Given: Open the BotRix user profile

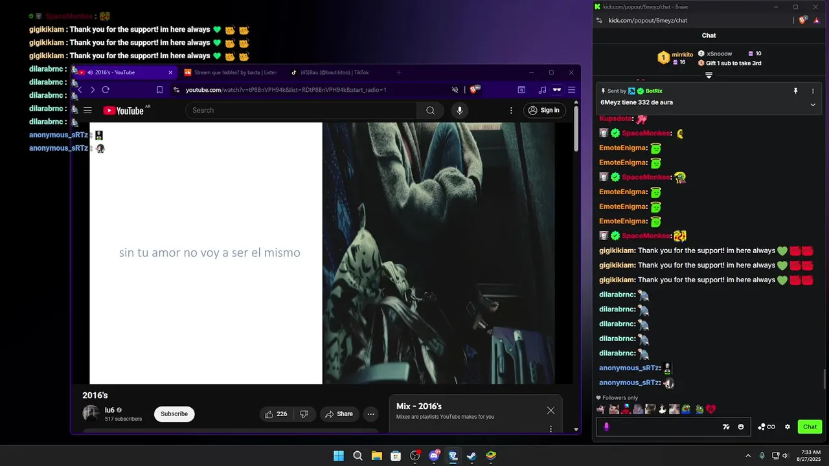Looking at the screenshot, I should [653, 91].
